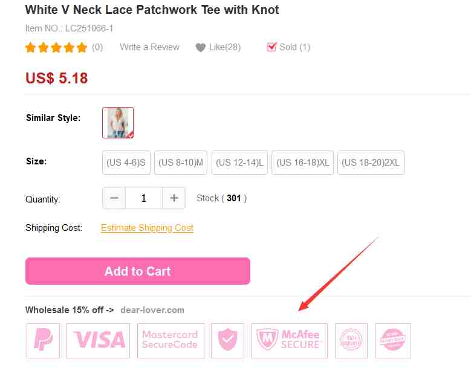Select size (US 8-10)M
This screenshot has height=388, width=471.
pyautogui.click(x=181, y=163)
